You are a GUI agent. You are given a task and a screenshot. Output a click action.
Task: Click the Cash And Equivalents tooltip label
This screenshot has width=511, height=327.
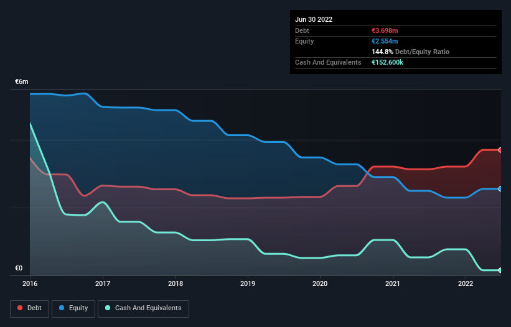(x=328, y=62)
